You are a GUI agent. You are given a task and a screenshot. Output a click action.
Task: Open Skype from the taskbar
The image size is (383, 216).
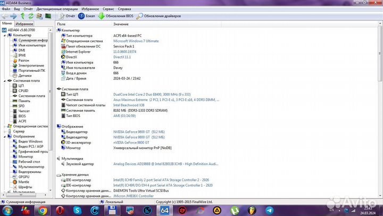coord(77,210)
